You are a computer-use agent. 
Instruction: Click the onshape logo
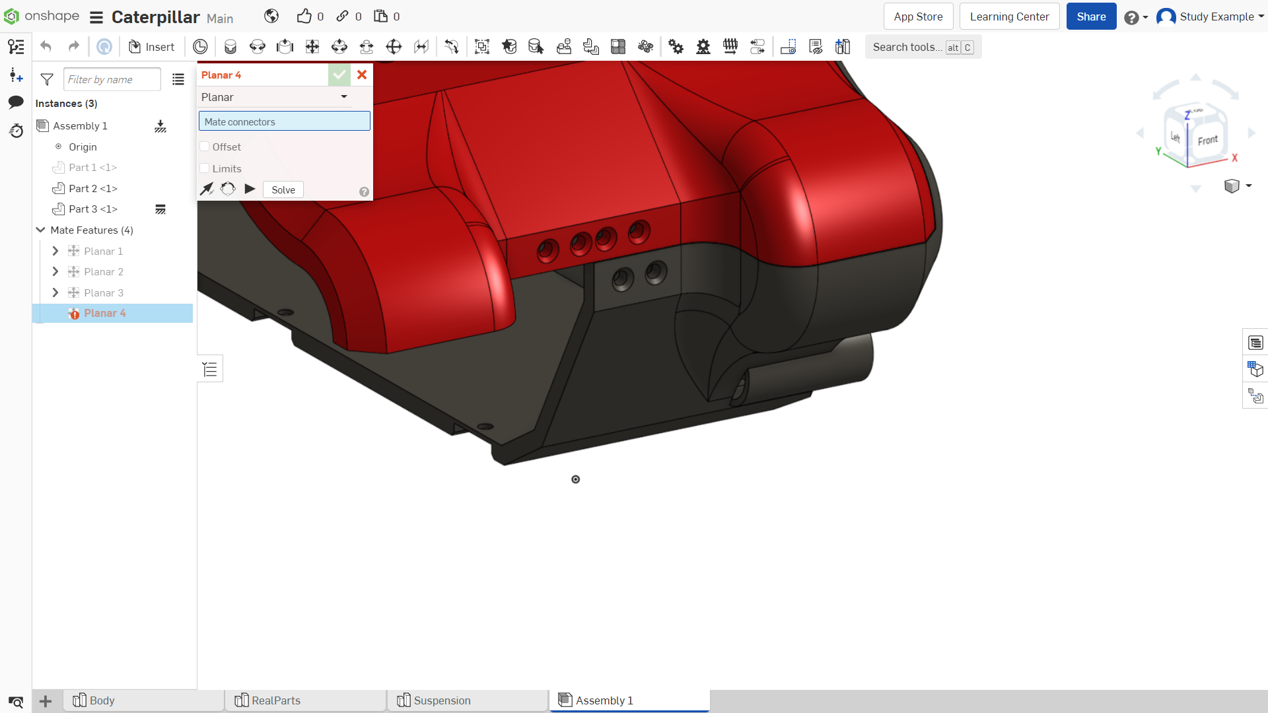point(41,17)
